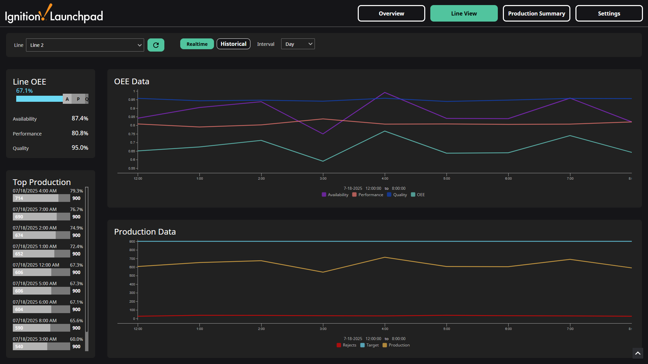Switch to Realtime mode
The width and height of the screenshot is (648, 364).
pos(197,44)
